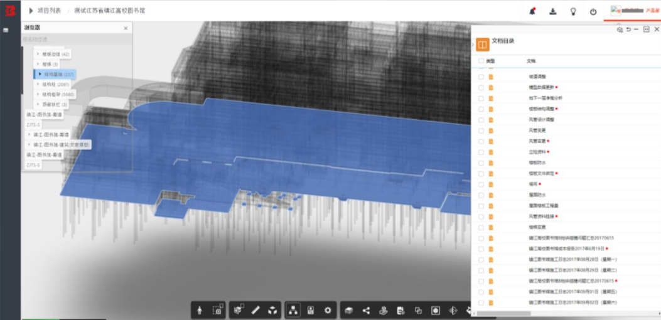Image resolution: width=661 pixels, height=320 pixels.
Task: Select the cube pick tool
Action: [x=239, y=311]
